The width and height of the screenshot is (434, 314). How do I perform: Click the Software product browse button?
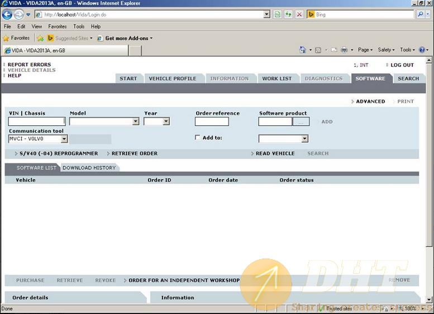click(x=301, y=121)
